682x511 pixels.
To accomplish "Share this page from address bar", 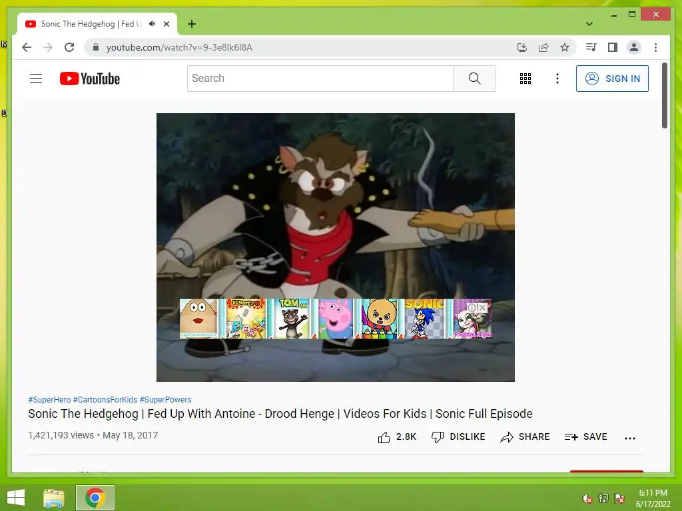I will (x=543, y=47).
